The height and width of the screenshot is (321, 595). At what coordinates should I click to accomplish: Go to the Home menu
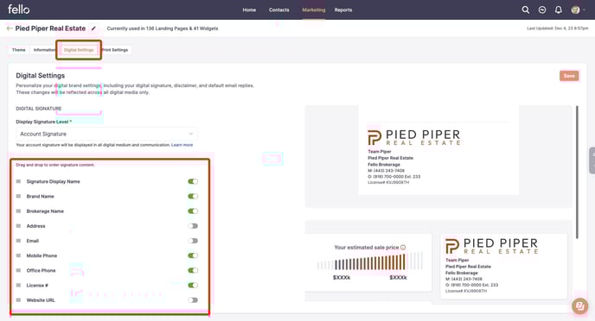pyautogui.click(x=249, y=9)
